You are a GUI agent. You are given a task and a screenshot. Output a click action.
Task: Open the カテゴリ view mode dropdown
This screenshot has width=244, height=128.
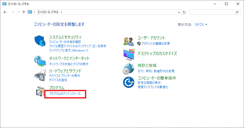coord(201,24)
